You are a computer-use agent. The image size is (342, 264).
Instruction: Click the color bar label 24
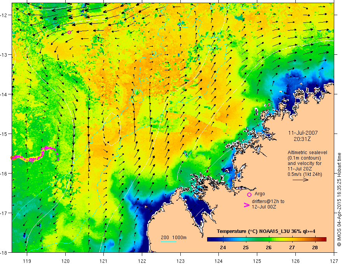223,248
